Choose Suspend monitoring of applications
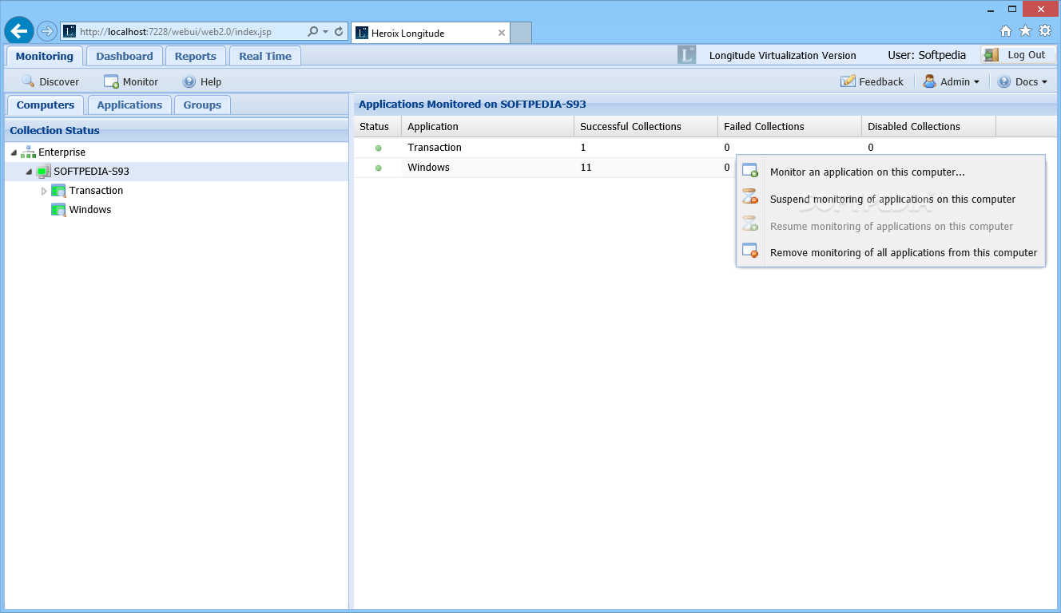The image size is (1061, 613). click(891, 200)
